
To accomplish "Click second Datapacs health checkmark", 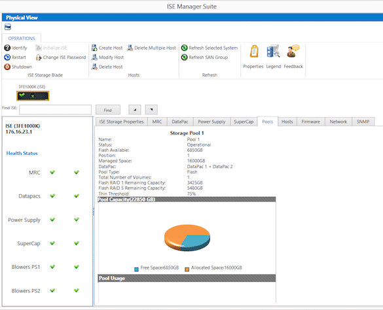I will [x=77, y=196].
